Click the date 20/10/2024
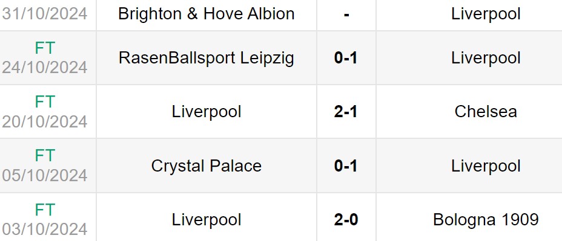Viewport: 562px width, 241px height. [45, 121]
